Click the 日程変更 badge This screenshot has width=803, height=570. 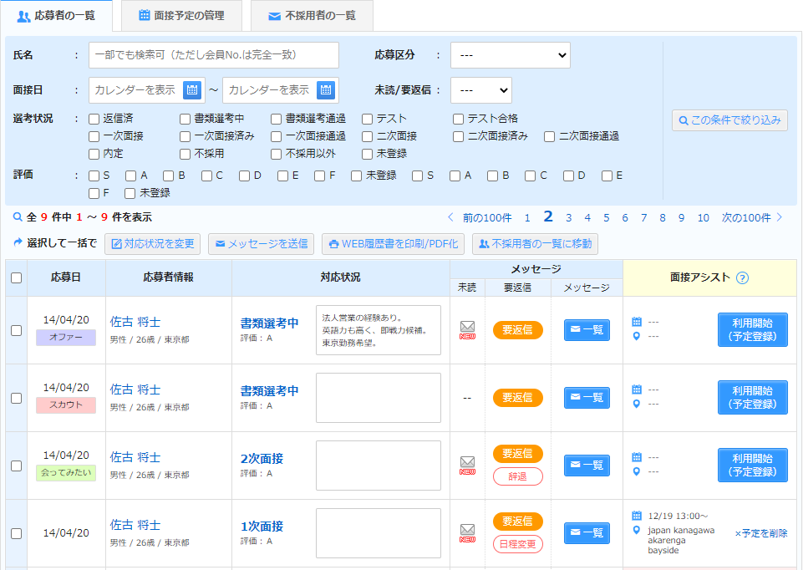click(518, 544)
